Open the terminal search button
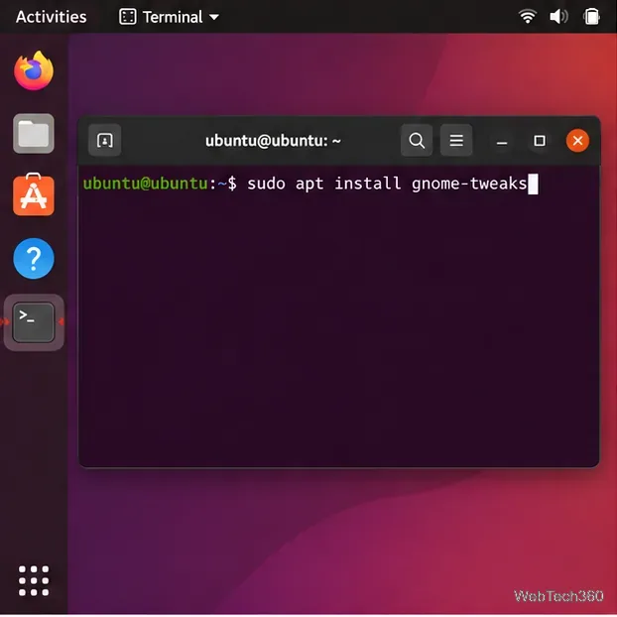Image resolution: width=617 pixels, height=617 pixels. click(417, 141)
